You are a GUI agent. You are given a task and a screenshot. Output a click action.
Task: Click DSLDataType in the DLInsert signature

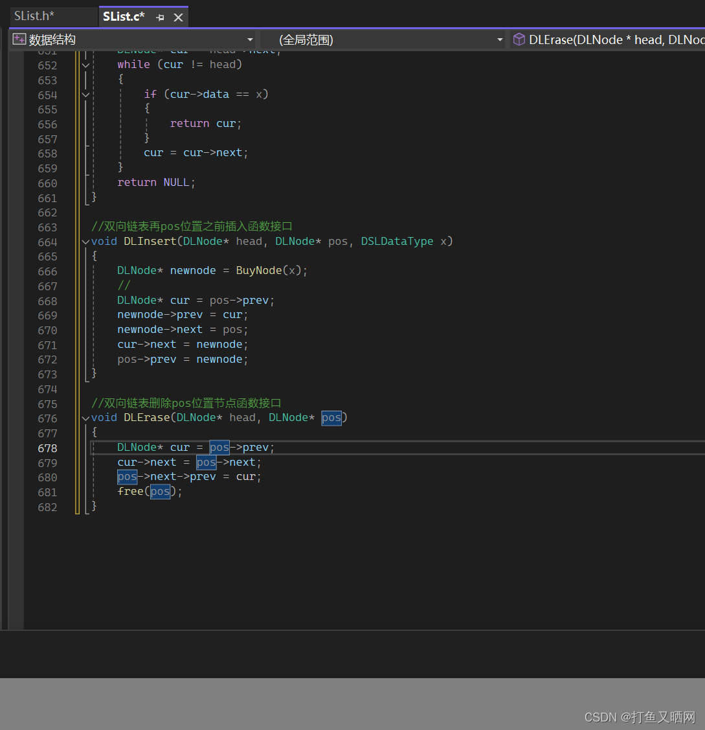397,241
